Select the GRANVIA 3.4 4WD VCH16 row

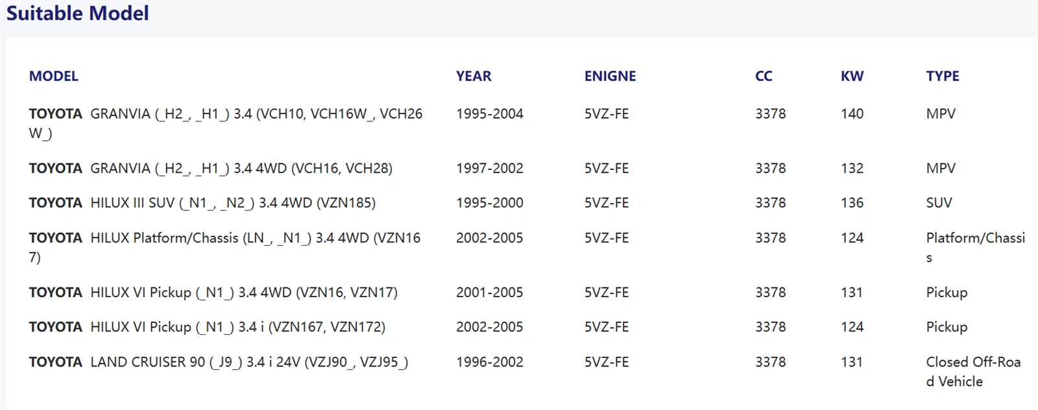point(527,168)
